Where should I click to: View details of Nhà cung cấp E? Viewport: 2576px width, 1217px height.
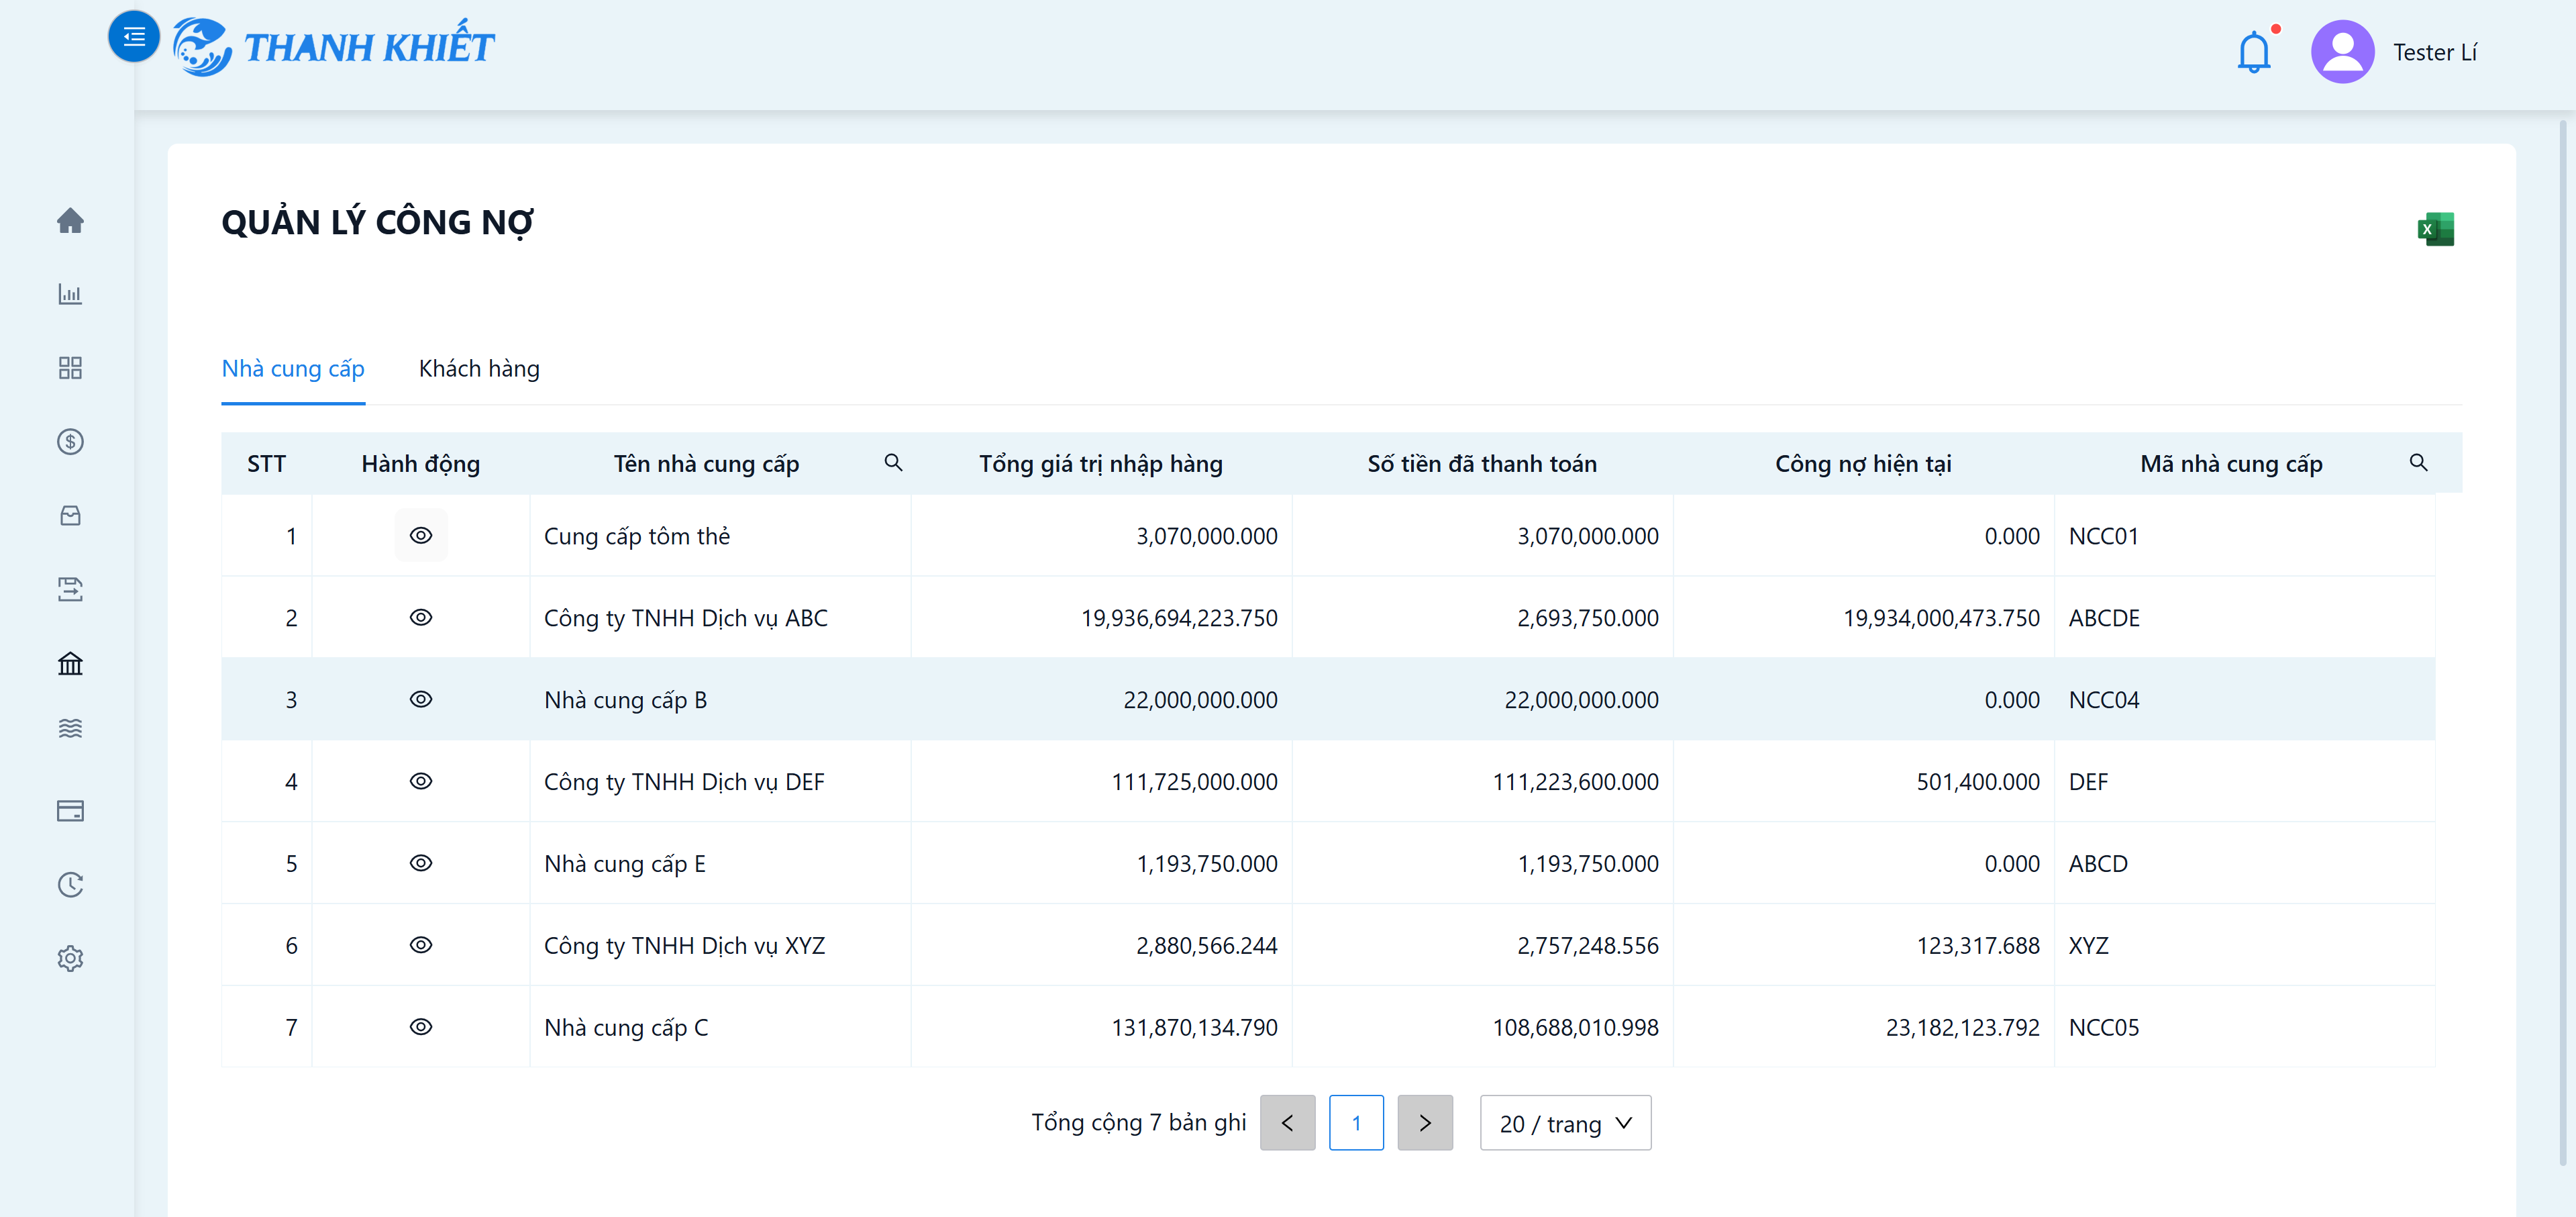point(421,863)
